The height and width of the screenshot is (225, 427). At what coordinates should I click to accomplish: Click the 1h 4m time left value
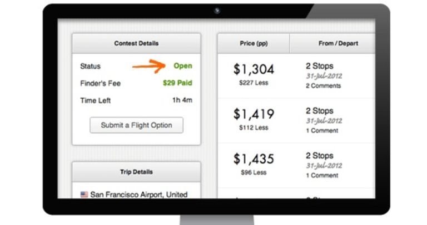182,100
